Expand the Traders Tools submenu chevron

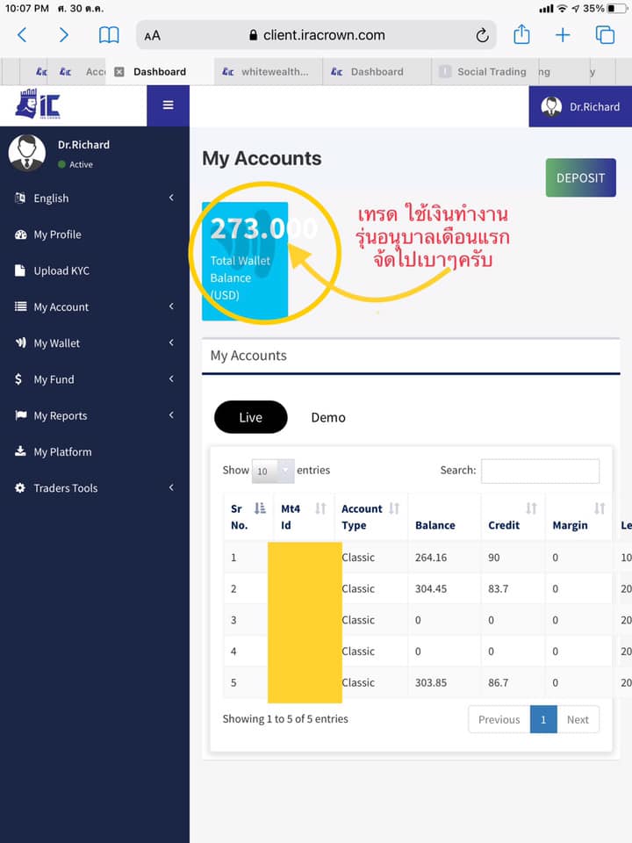pyautogui.click(x=171, y=487)
